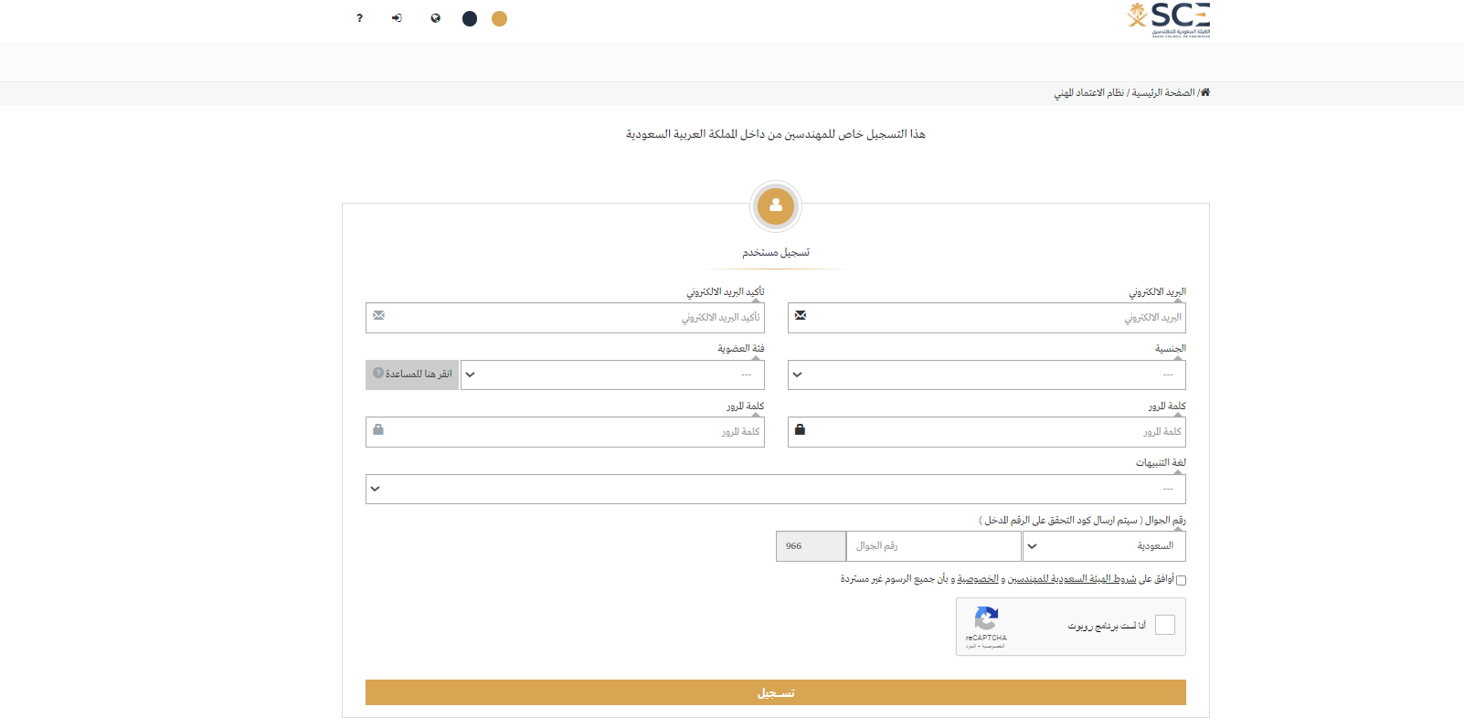Screen dimensions: 1464x728
Task: Open the globe language icon
Action: pos(436,18)
